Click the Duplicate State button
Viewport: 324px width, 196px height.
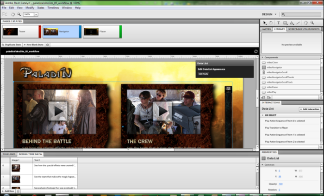pos(12,44)
